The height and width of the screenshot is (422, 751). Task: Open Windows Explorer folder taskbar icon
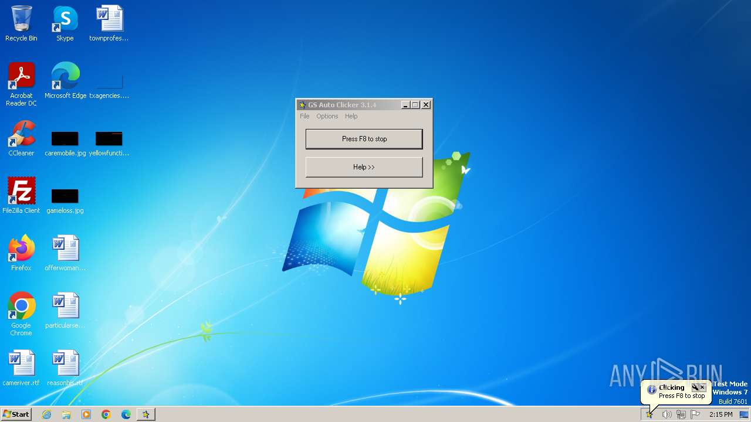click(66, 414)
